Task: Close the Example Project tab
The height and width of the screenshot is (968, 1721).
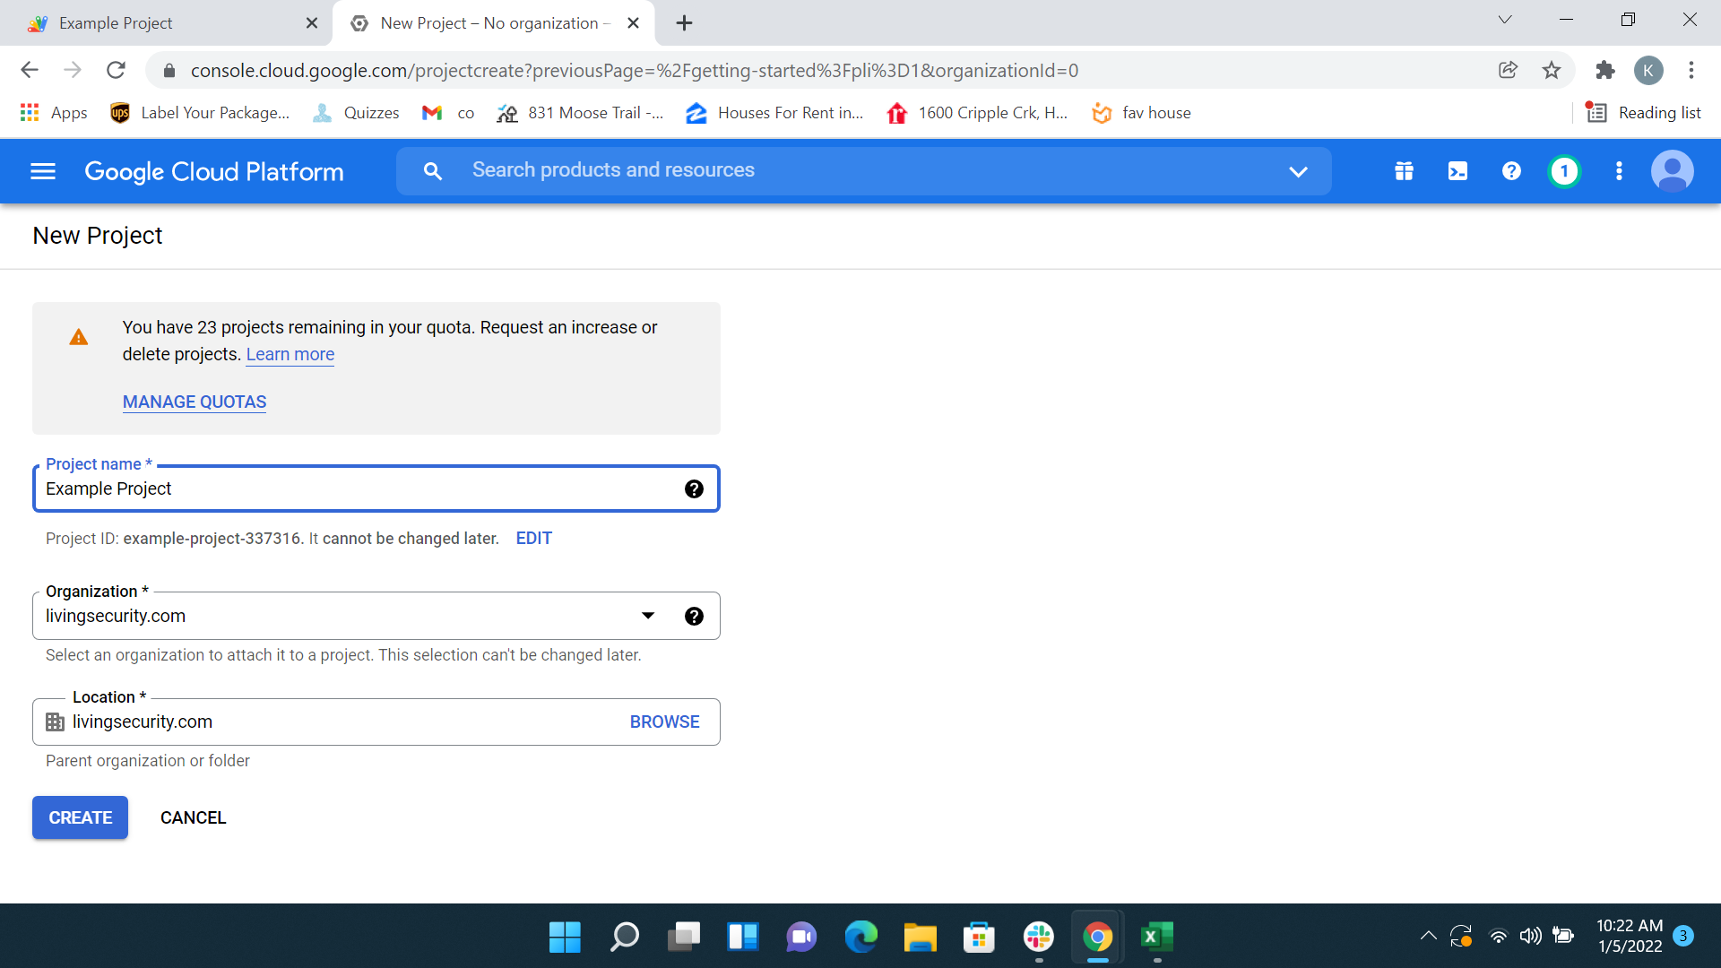Action: coord(312,23)
